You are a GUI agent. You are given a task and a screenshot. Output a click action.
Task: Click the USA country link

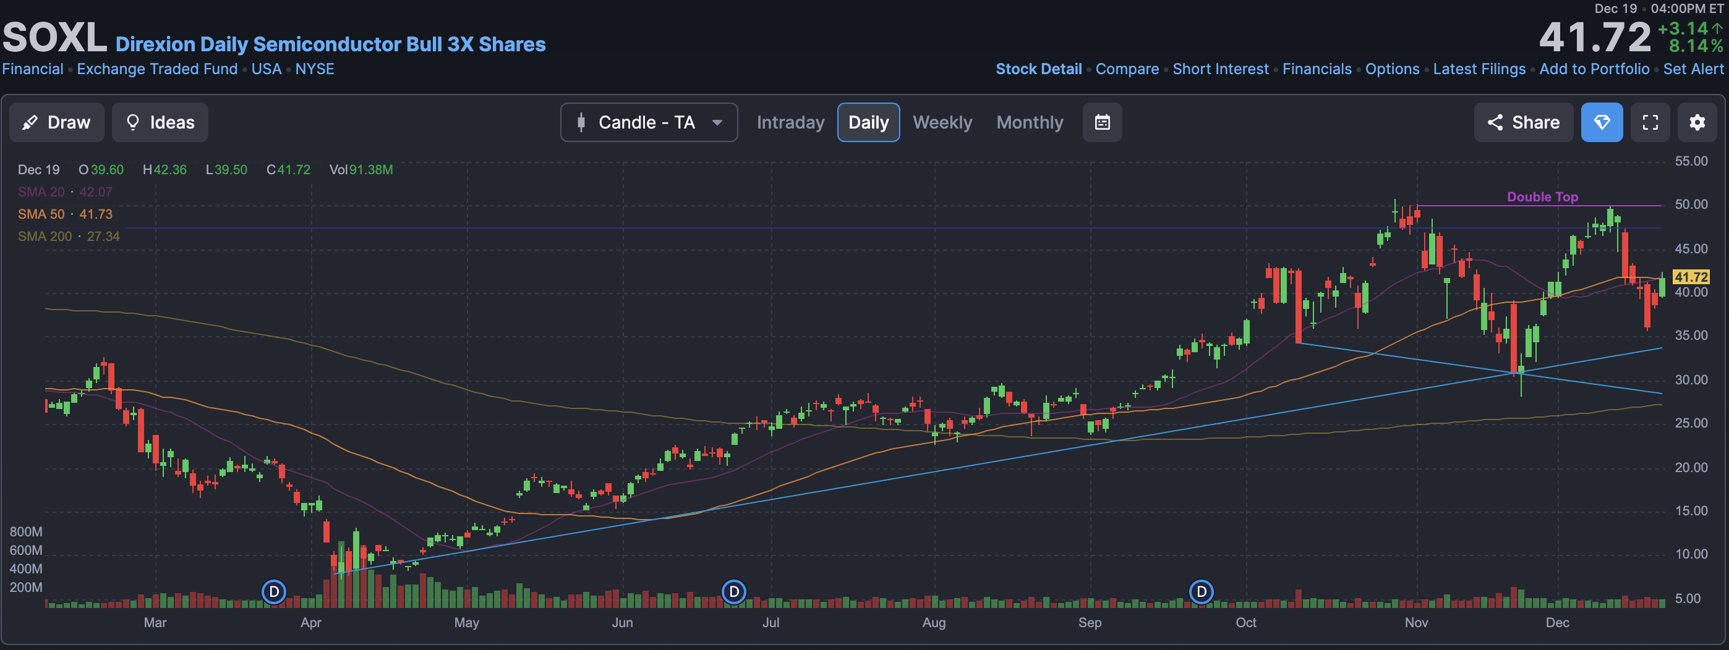pyautogui.click(x=267, y=69)
